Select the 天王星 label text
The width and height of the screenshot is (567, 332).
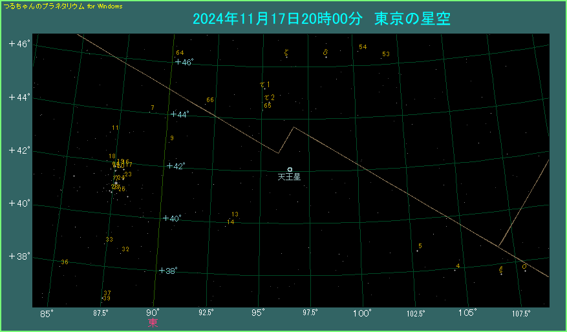289,176
